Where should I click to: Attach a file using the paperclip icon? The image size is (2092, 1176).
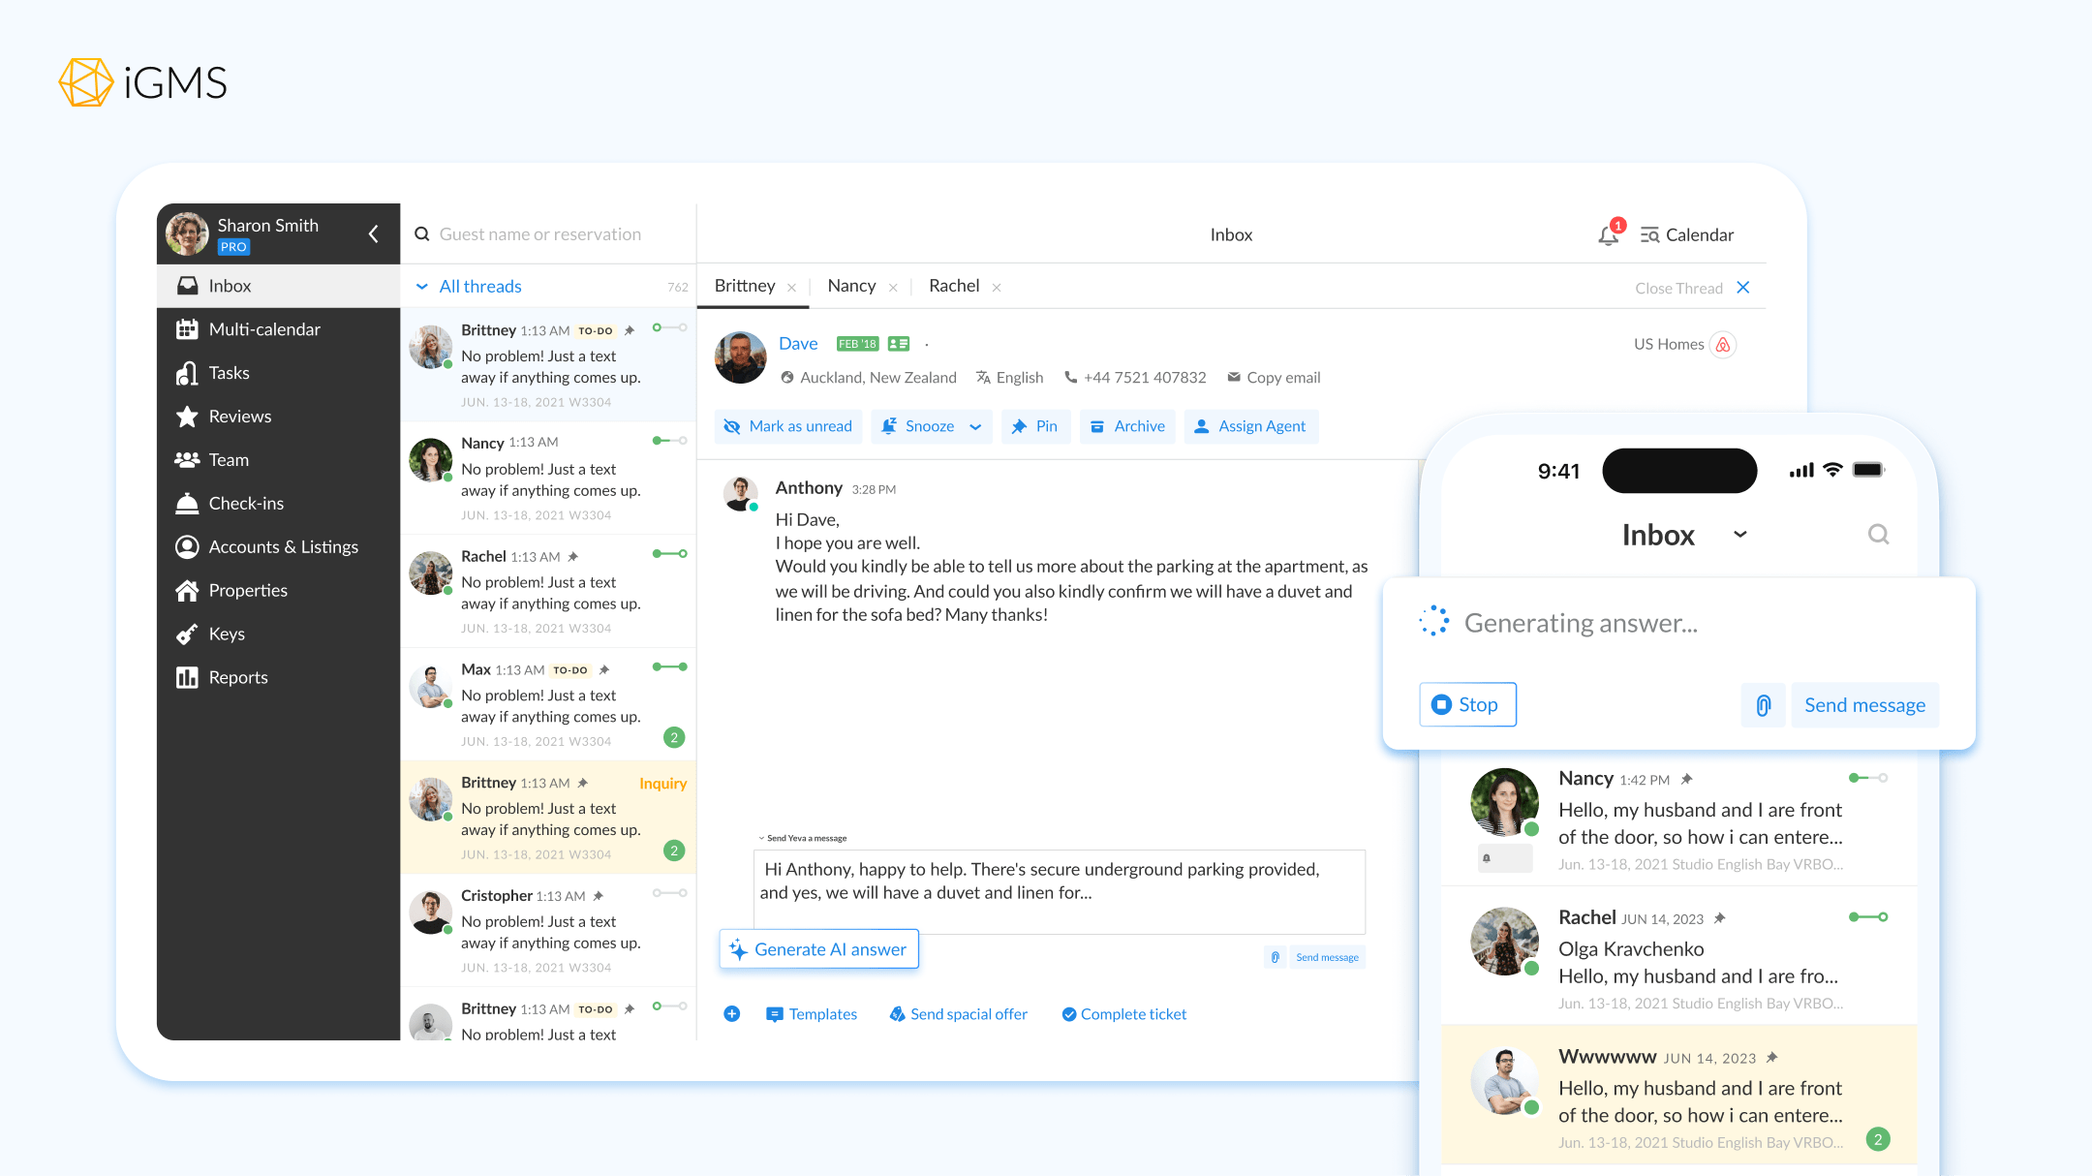1763,704
